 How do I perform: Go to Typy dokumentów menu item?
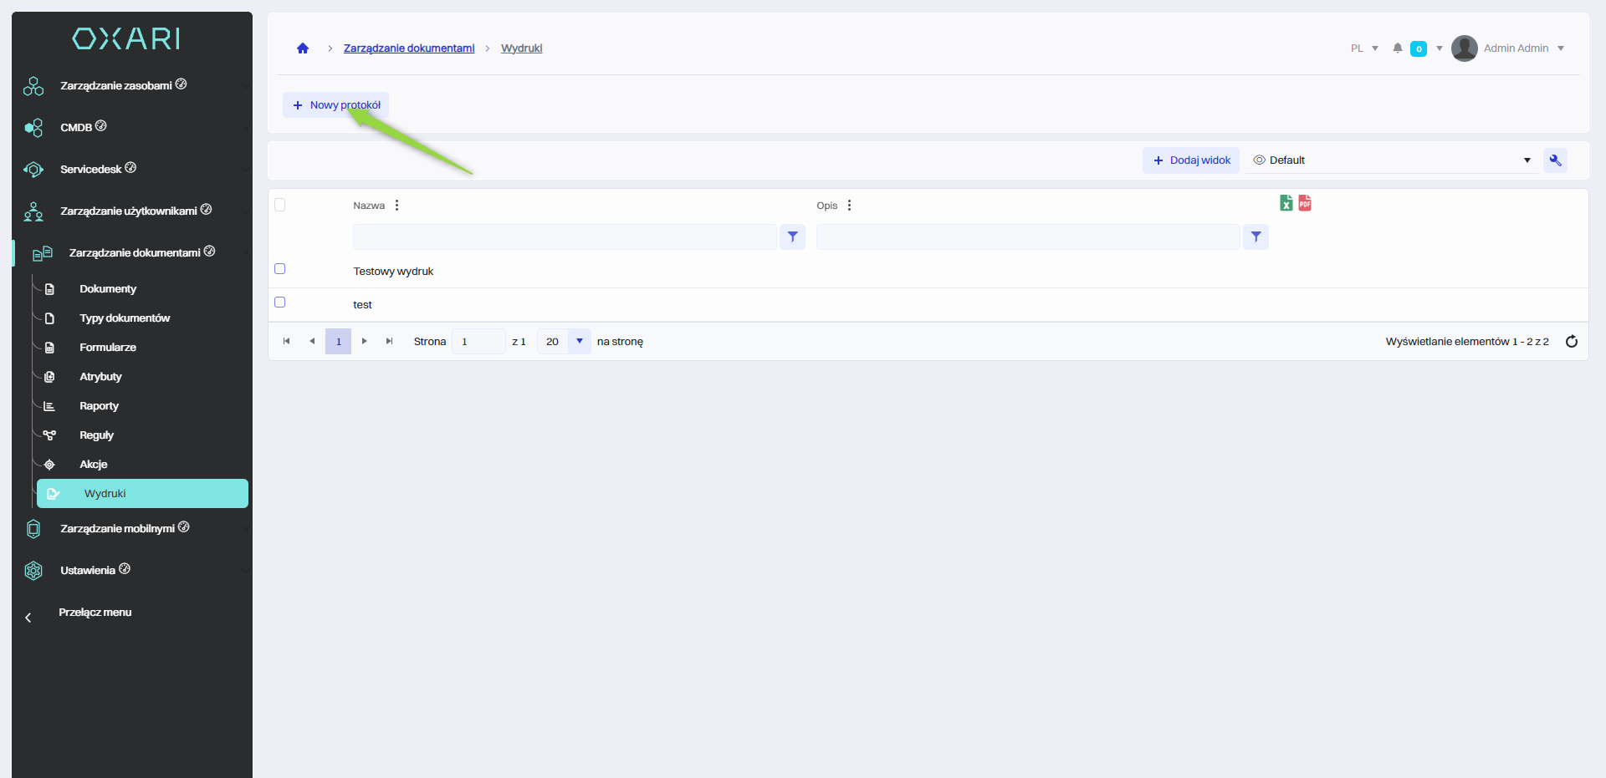(124, 318)
